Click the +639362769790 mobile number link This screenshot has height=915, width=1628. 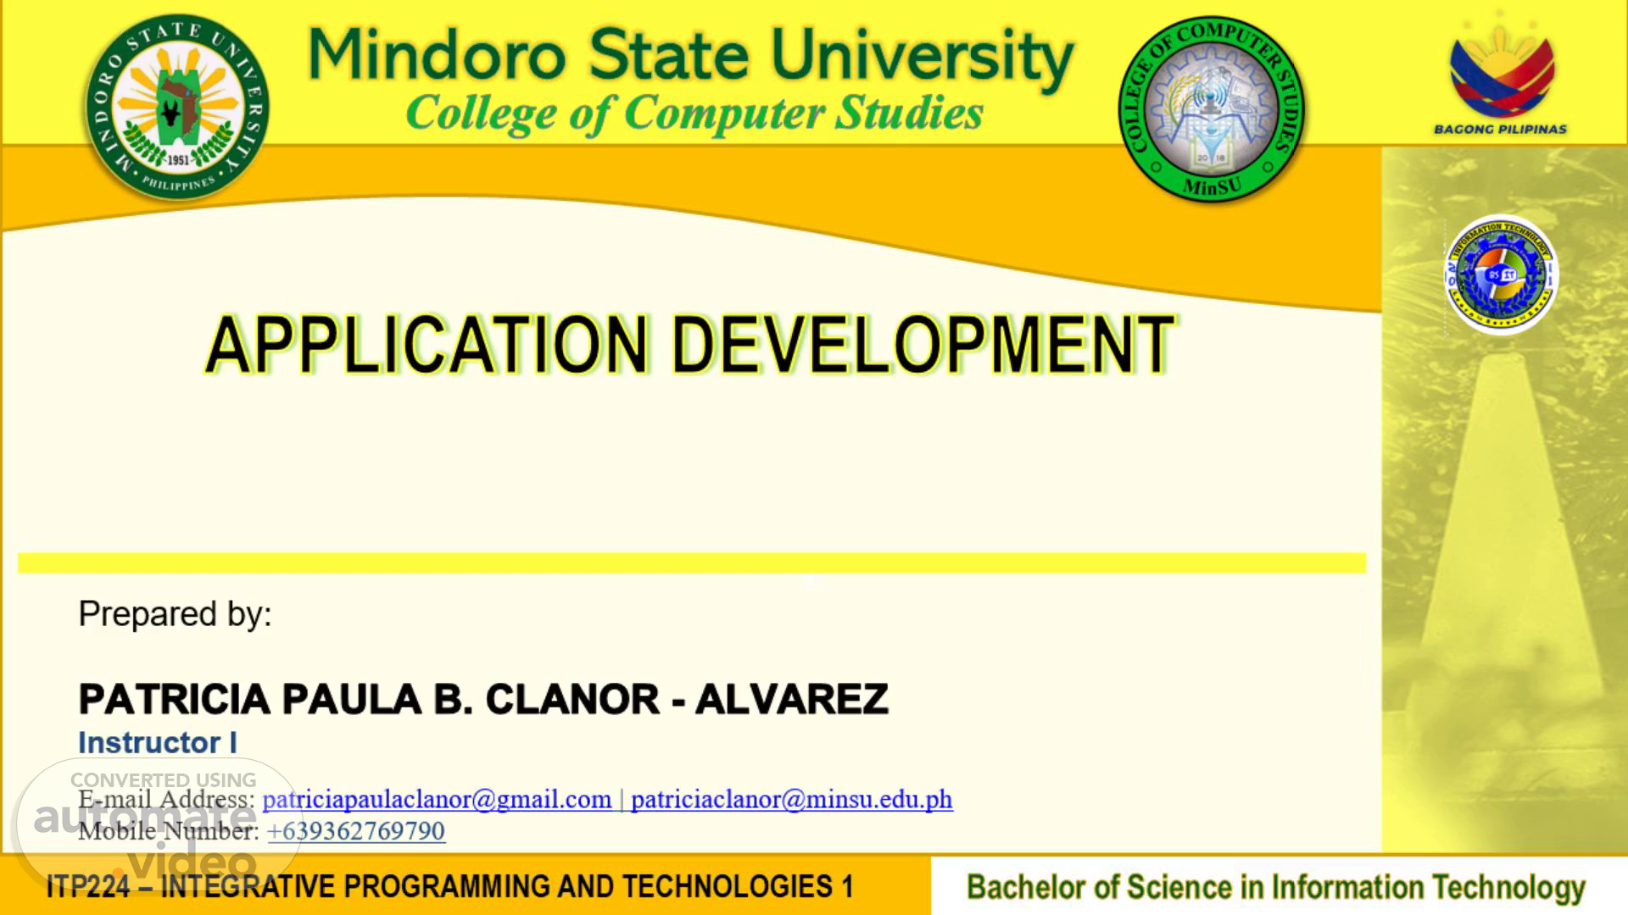(x=356, y=831)
